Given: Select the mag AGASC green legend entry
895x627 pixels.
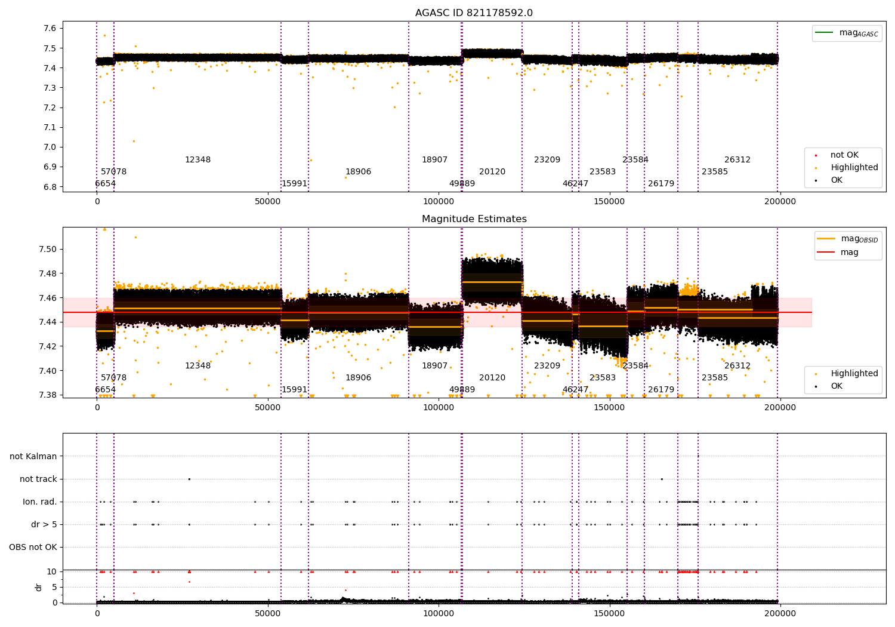Looking at the screenshot, I should [x=847, y=33].
